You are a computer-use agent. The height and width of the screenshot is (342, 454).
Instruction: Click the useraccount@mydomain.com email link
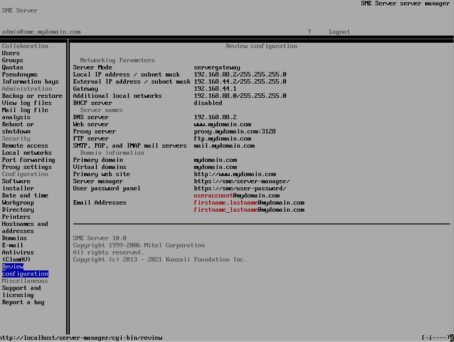pos(236,195)
